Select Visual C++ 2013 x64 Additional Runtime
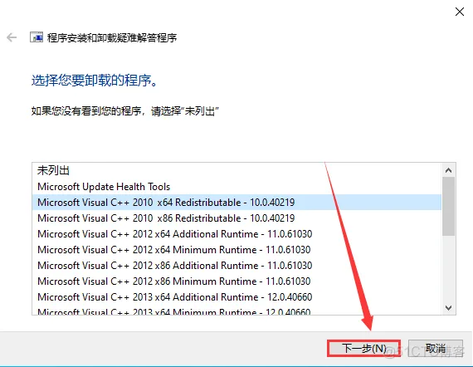Image resolution: width=473 pixels, height=367 pixels. pyautogui.click(x=236, y=297)
